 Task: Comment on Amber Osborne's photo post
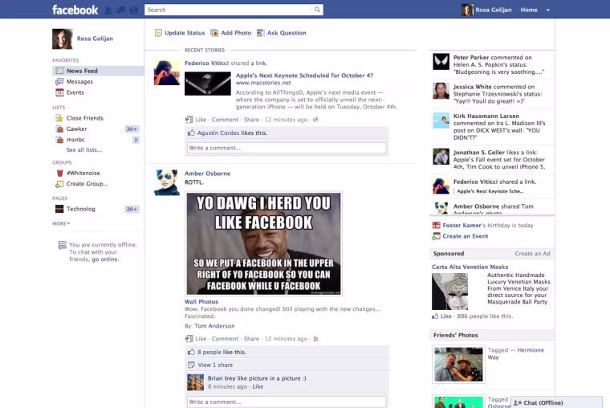point(225,339)
